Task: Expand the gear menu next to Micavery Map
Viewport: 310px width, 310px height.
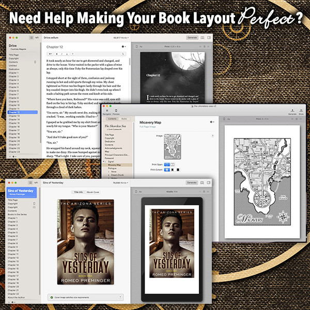Action: point(211,122)
